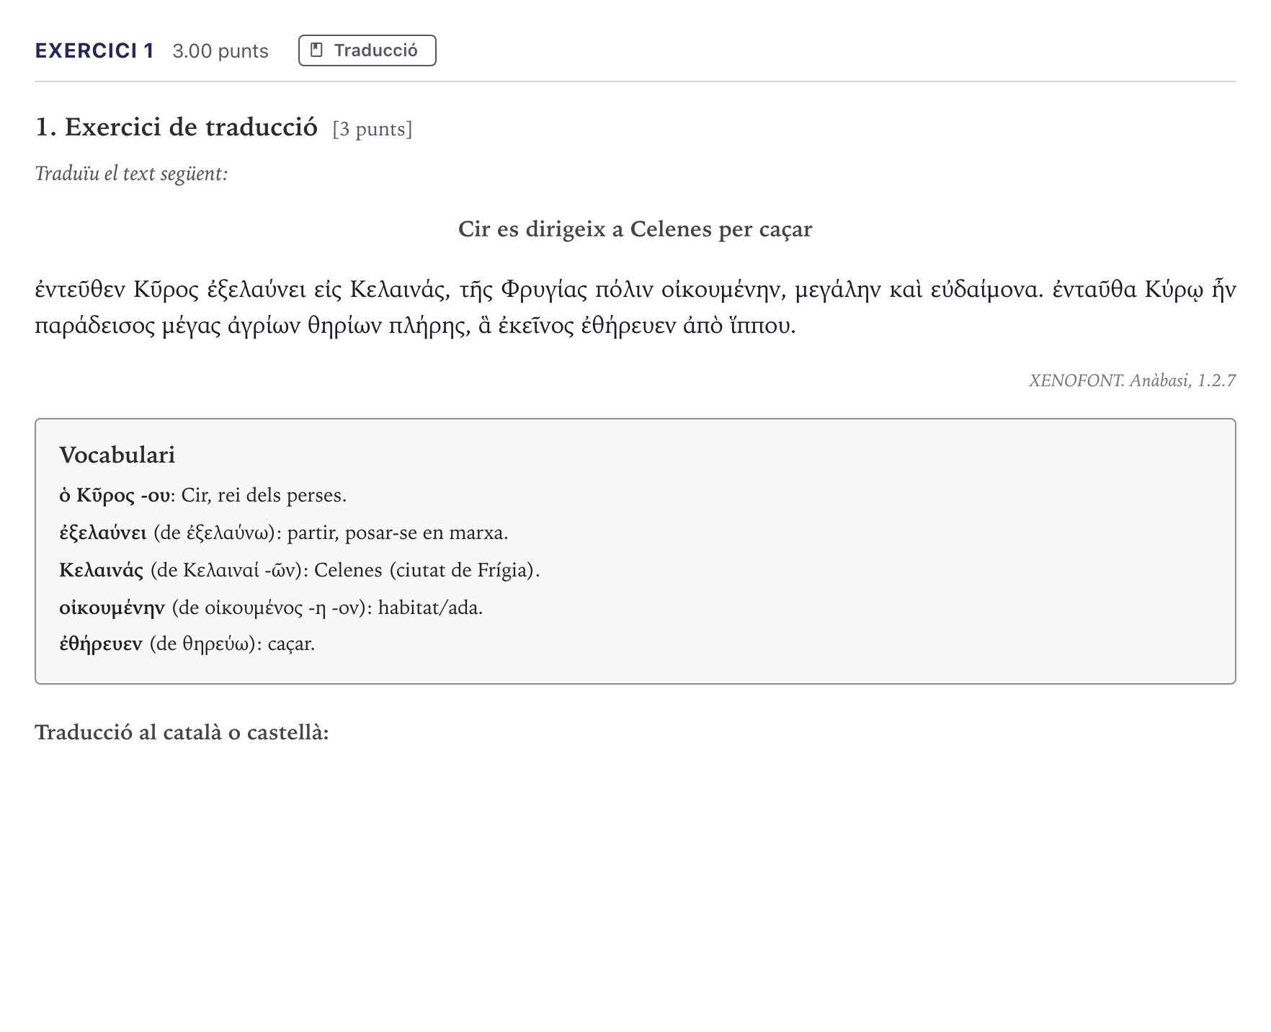1271x1032 pixels.
Task: Click the label Traducció al català o castellà
Action: [x=182, y=732]
